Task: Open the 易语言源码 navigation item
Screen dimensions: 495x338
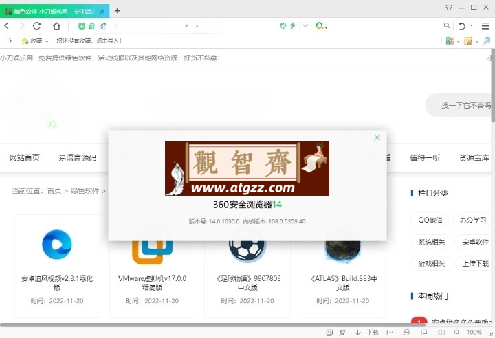Action: 77,157
